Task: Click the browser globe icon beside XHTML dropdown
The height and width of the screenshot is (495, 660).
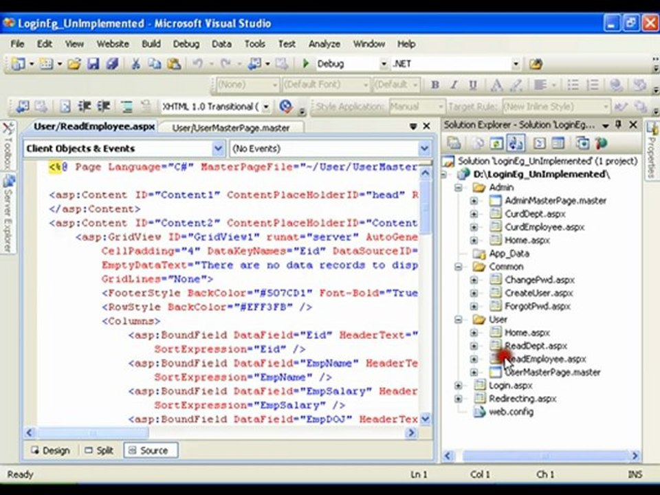Action: 286,107
